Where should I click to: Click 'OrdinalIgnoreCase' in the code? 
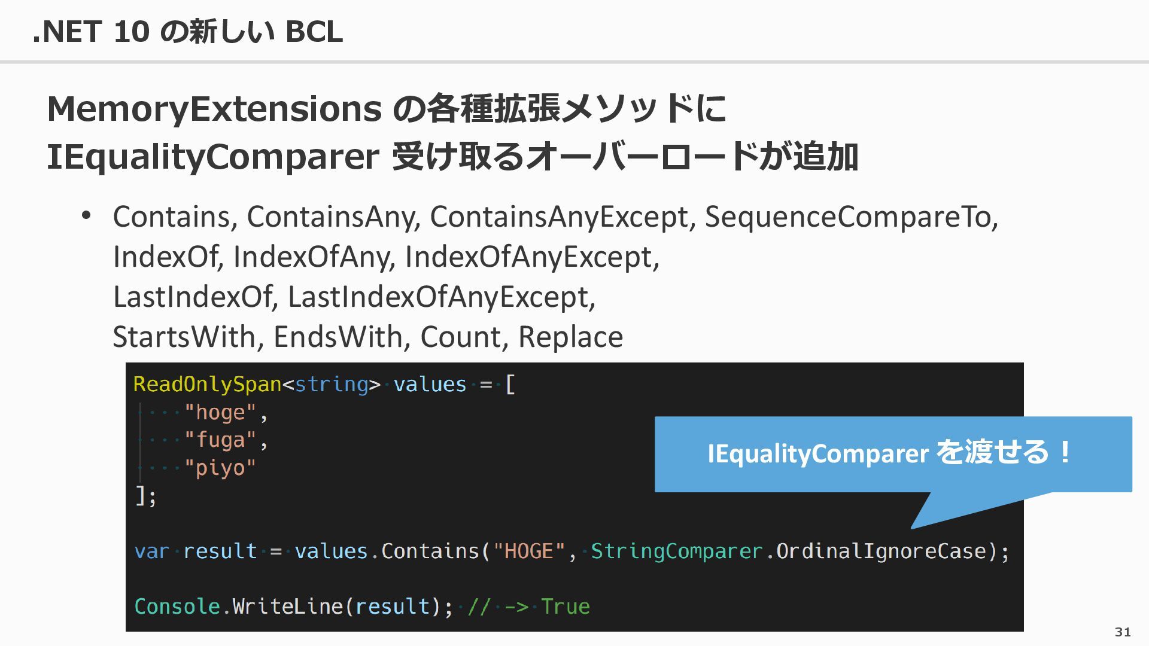click(x=880, y=551)
